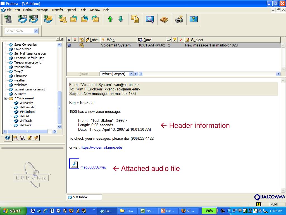Screen dimensions: 286x215
Task: Open the Telecommunications mailbox
Action: (28, 62)
